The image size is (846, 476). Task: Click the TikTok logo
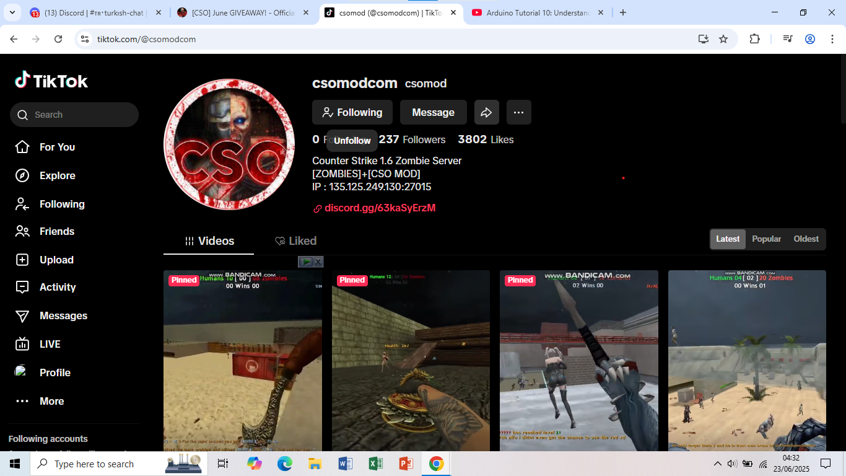(x=51, y=81)
